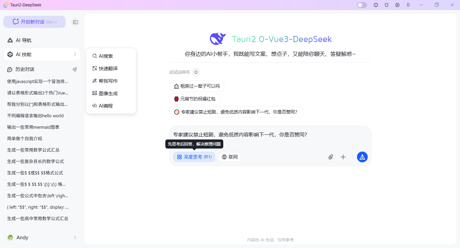
Task: Open the skin (shirt) theme icon
Action: (387, 5)
